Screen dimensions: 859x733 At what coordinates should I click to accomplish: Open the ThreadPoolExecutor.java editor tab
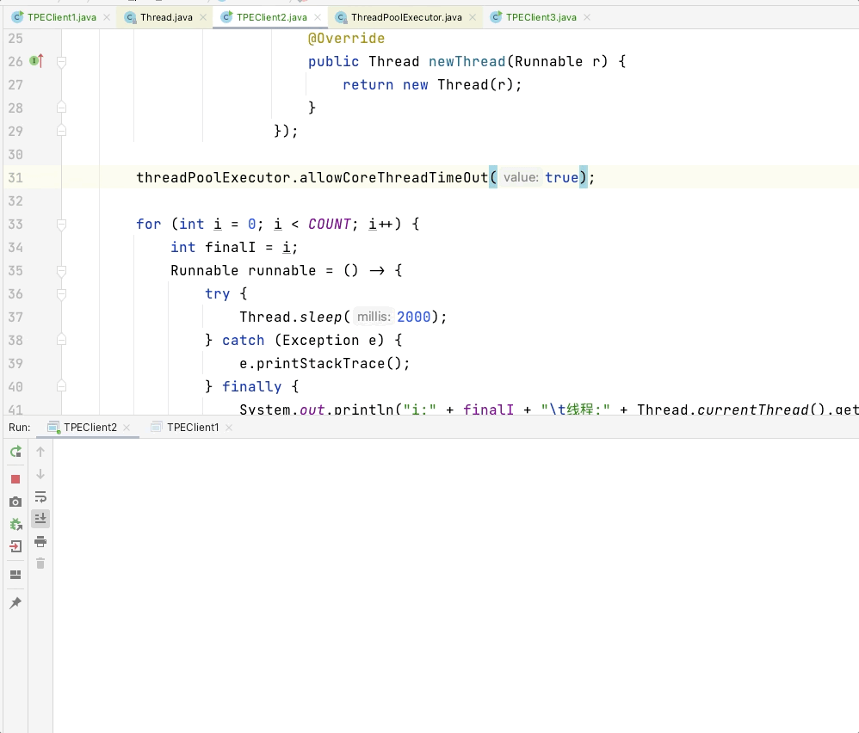click(406, 17)
